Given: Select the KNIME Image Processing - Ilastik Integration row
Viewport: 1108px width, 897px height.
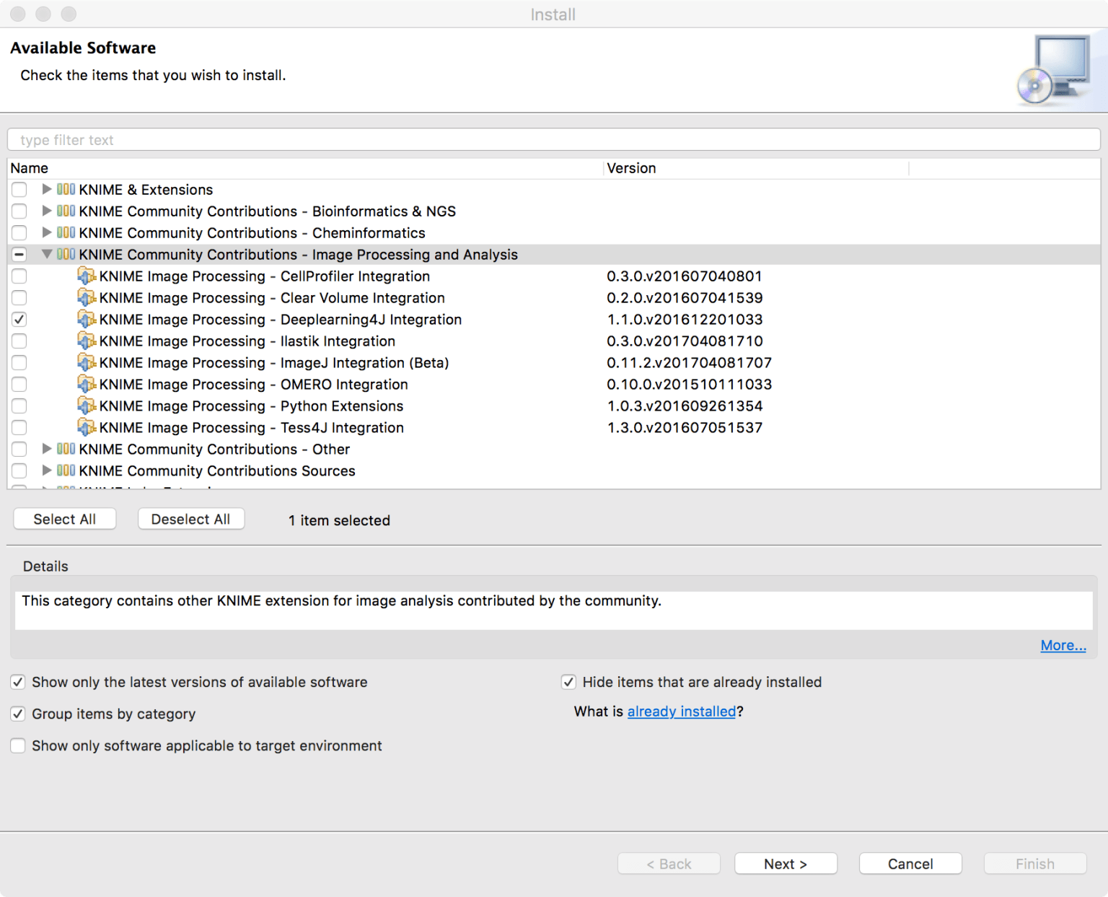Looking at the screenshot, I should pyautogui.click(x=554, y=341).
